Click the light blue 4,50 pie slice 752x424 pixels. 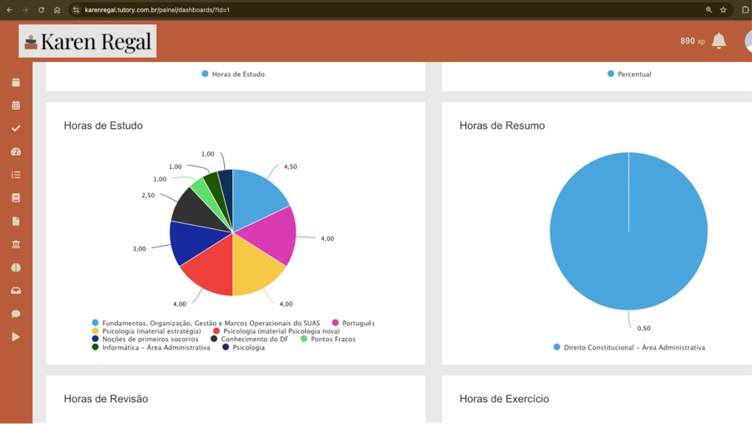(x=257, y=195)
